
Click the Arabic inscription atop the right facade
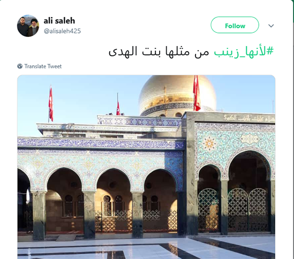tap(249, 118)
